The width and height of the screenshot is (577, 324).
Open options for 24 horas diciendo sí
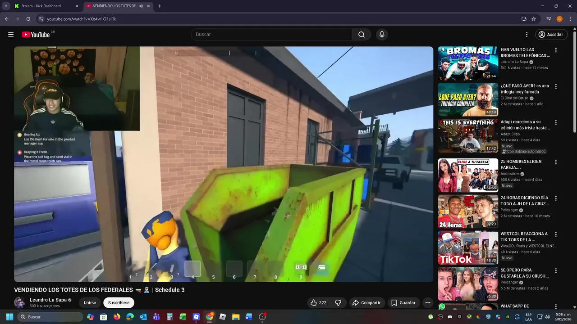click(556, 198)
